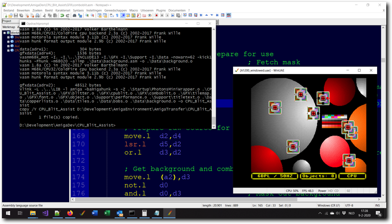Click the Power LED in WinUAE status bar

click(322, 191)
